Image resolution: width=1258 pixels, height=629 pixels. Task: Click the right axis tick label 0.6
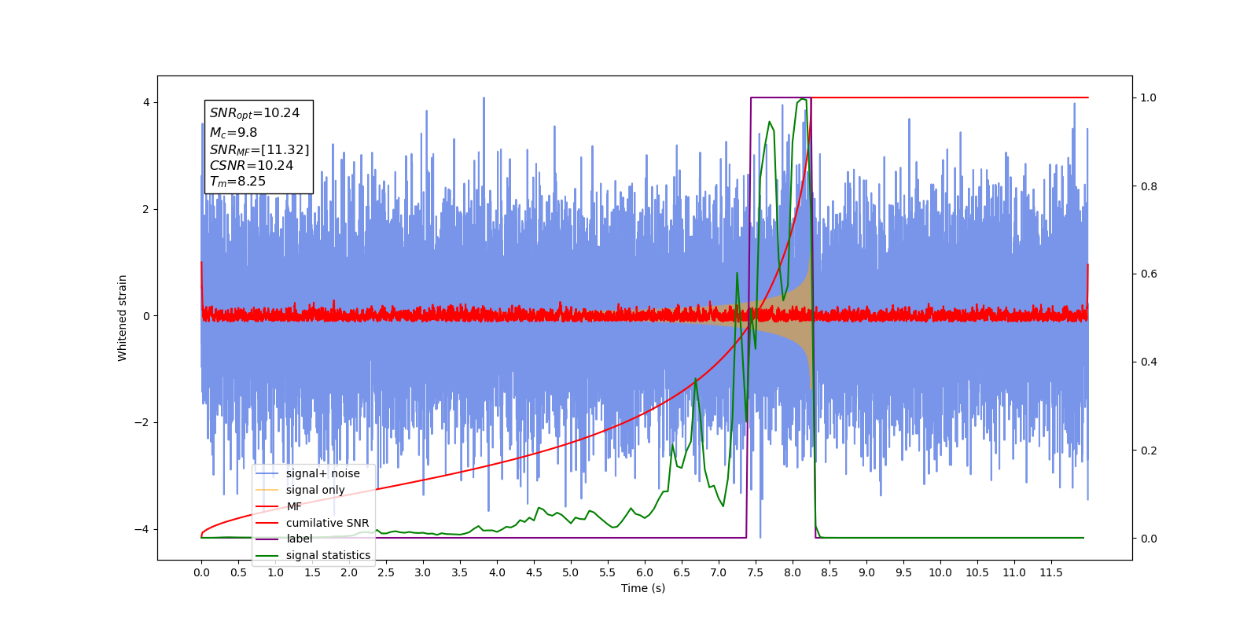[1149, 274]
